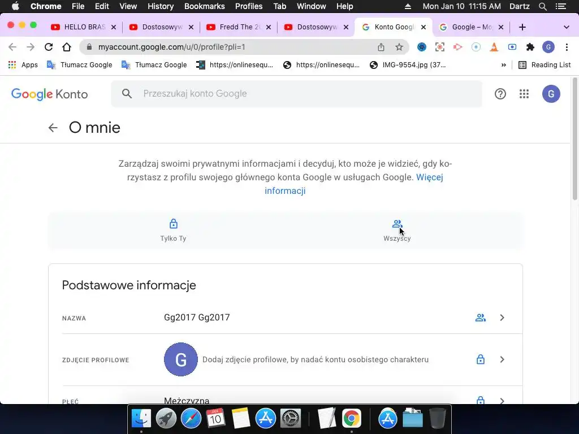Click the people visibility icon in Nazwa row
This screenshot has height=434, width=579.
(x=481, y=318)
